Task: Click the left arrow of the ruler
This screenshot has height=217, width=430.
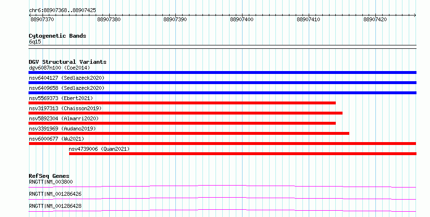Action: 30,15
